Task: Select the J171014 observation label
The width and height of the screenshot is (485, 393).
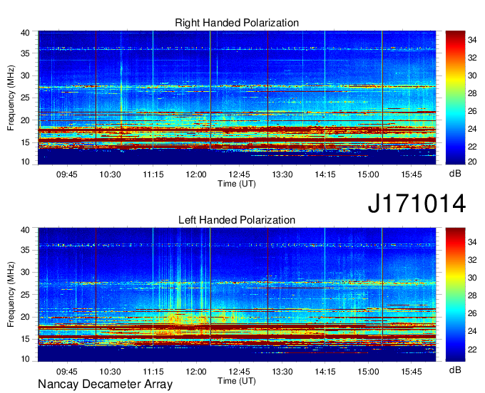Action: click(417, 204)
